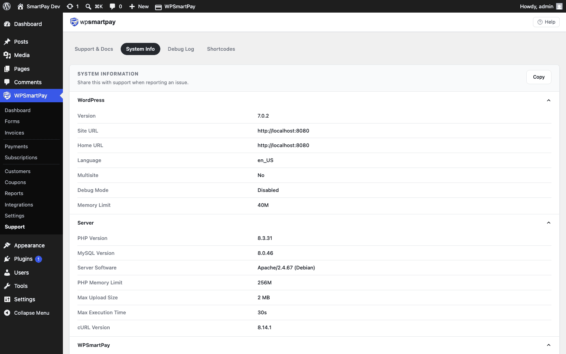Collapse the WordPress section chevron

click(x=549, y=100)
